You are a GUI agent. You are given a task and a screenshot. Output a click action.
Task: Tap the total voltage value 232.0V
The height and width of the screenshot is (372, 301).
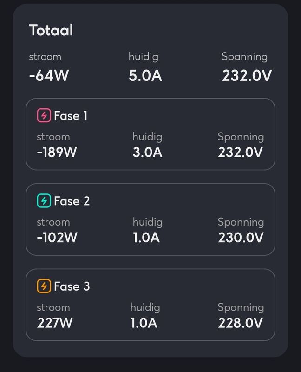click(x=247, y=75)
